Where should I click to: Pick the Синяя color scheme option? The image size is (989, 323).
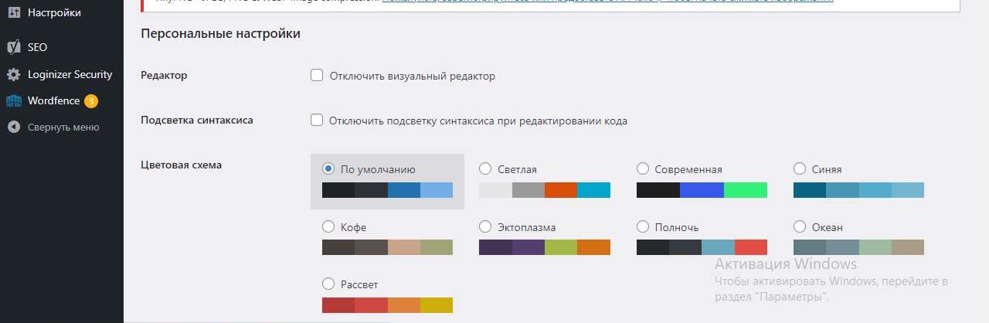click(x=800, y=168)
